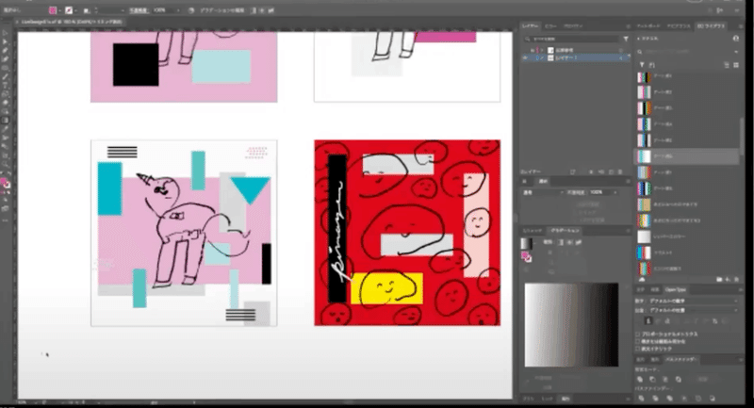Switch to the グラデーション panel tab
754x408 pixels.
click(x=565, y=231)
